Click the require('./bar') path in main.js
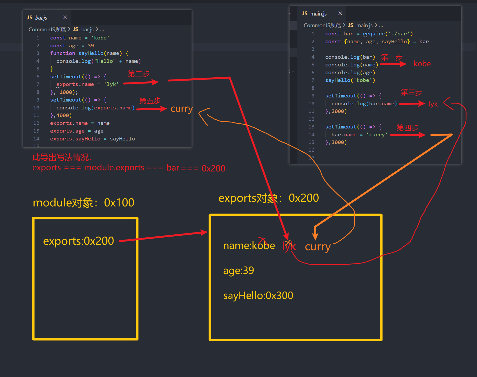477x377 pixels. point(399,34)
